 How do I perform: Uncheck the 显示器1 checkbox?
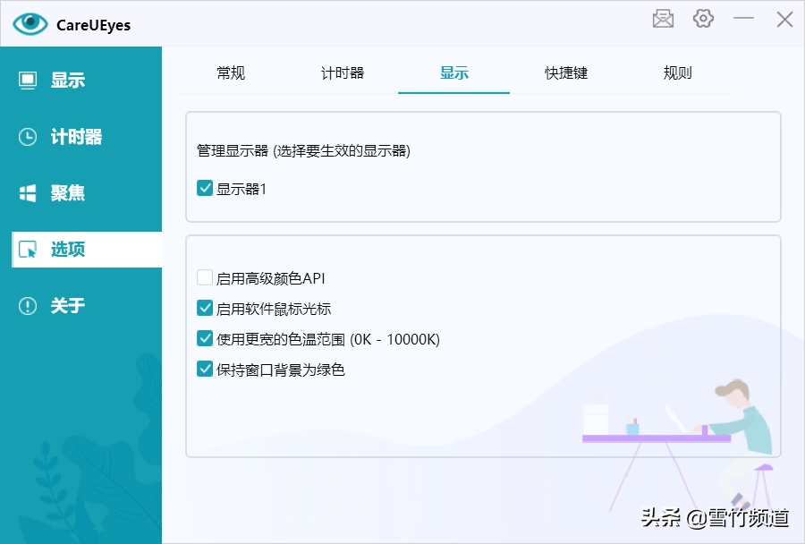click(x=205, y=189)
